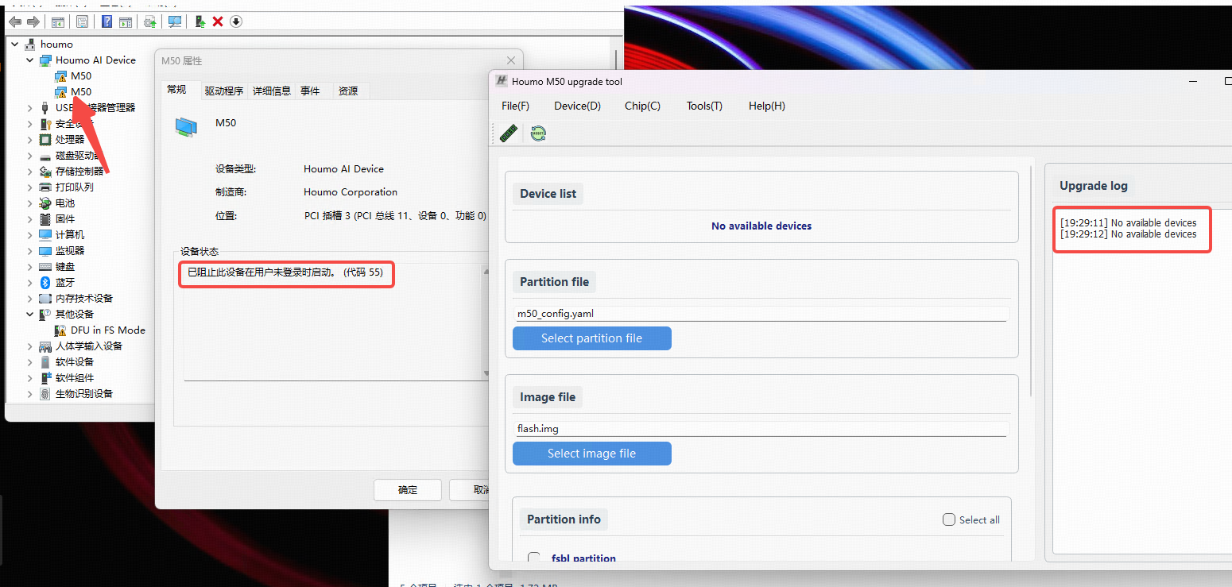The width and height of the screenshot is (1232, 587).
Task: Check the fsbl partition checkbox
Action: pyautogui.click(x=534, y=558)
